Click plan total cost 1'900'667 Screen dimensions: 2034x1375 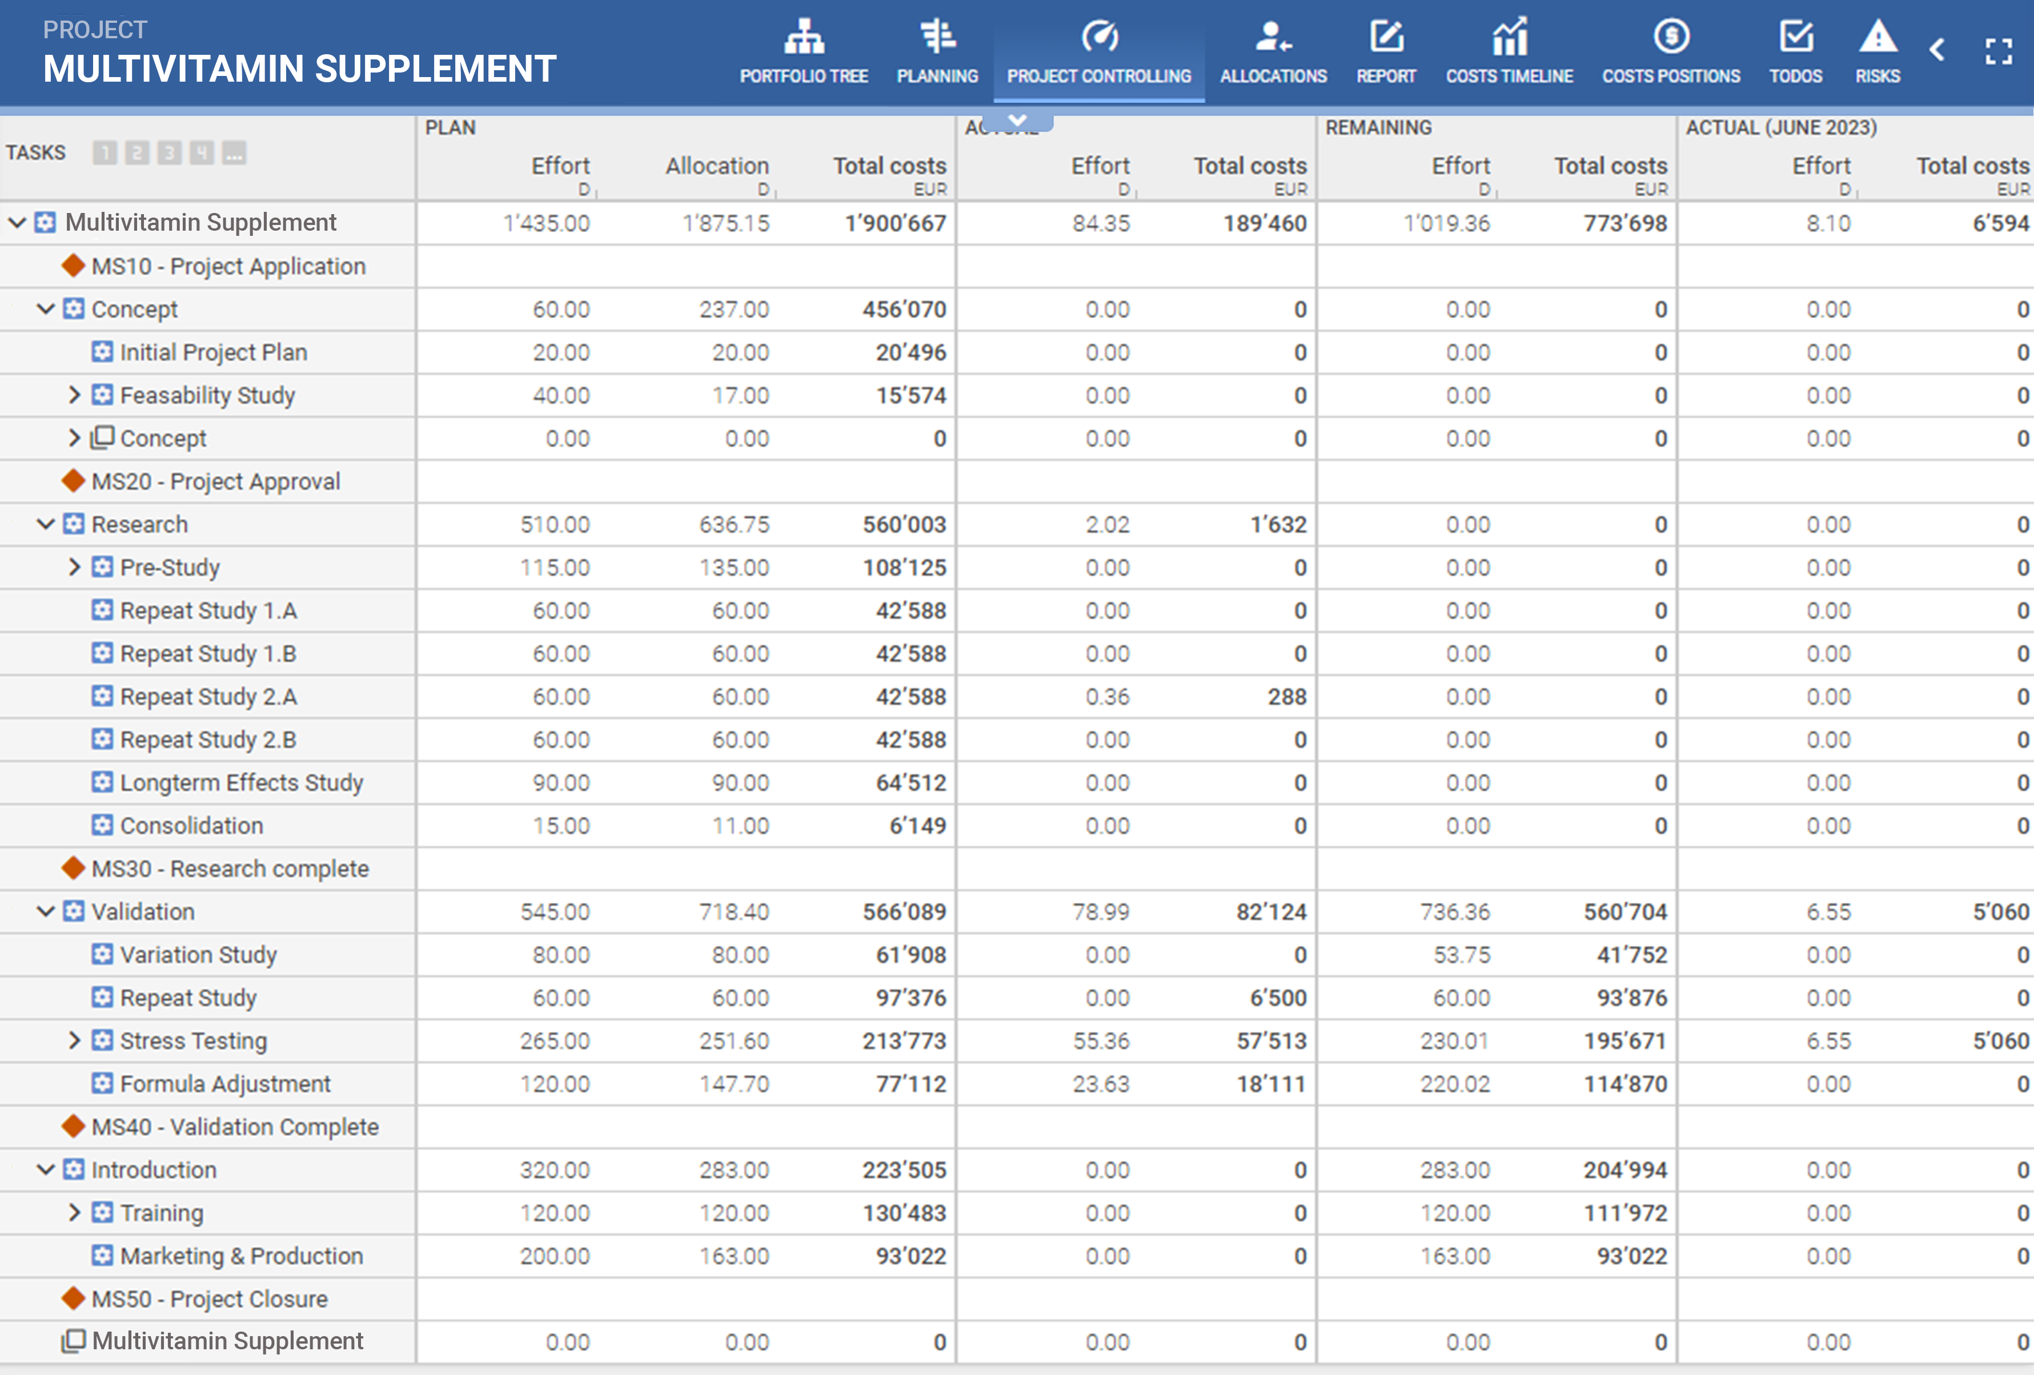click(x=896, y=223)
